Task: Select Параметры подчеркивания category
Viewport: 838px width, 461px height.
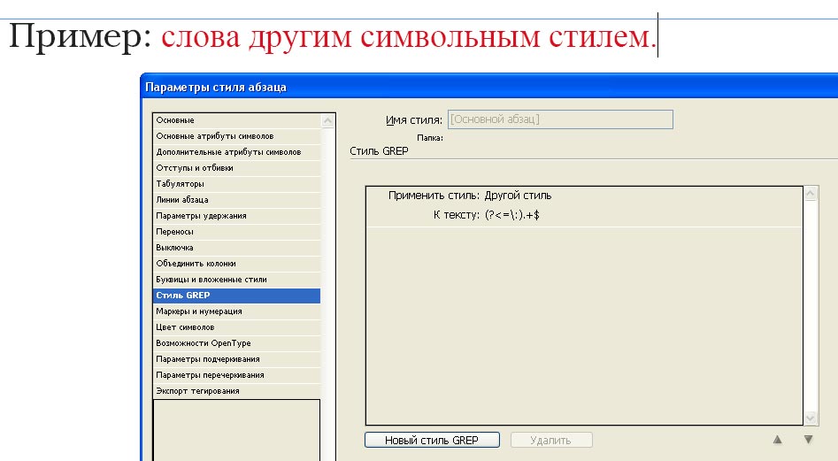Action: click(x=237, y=359)
